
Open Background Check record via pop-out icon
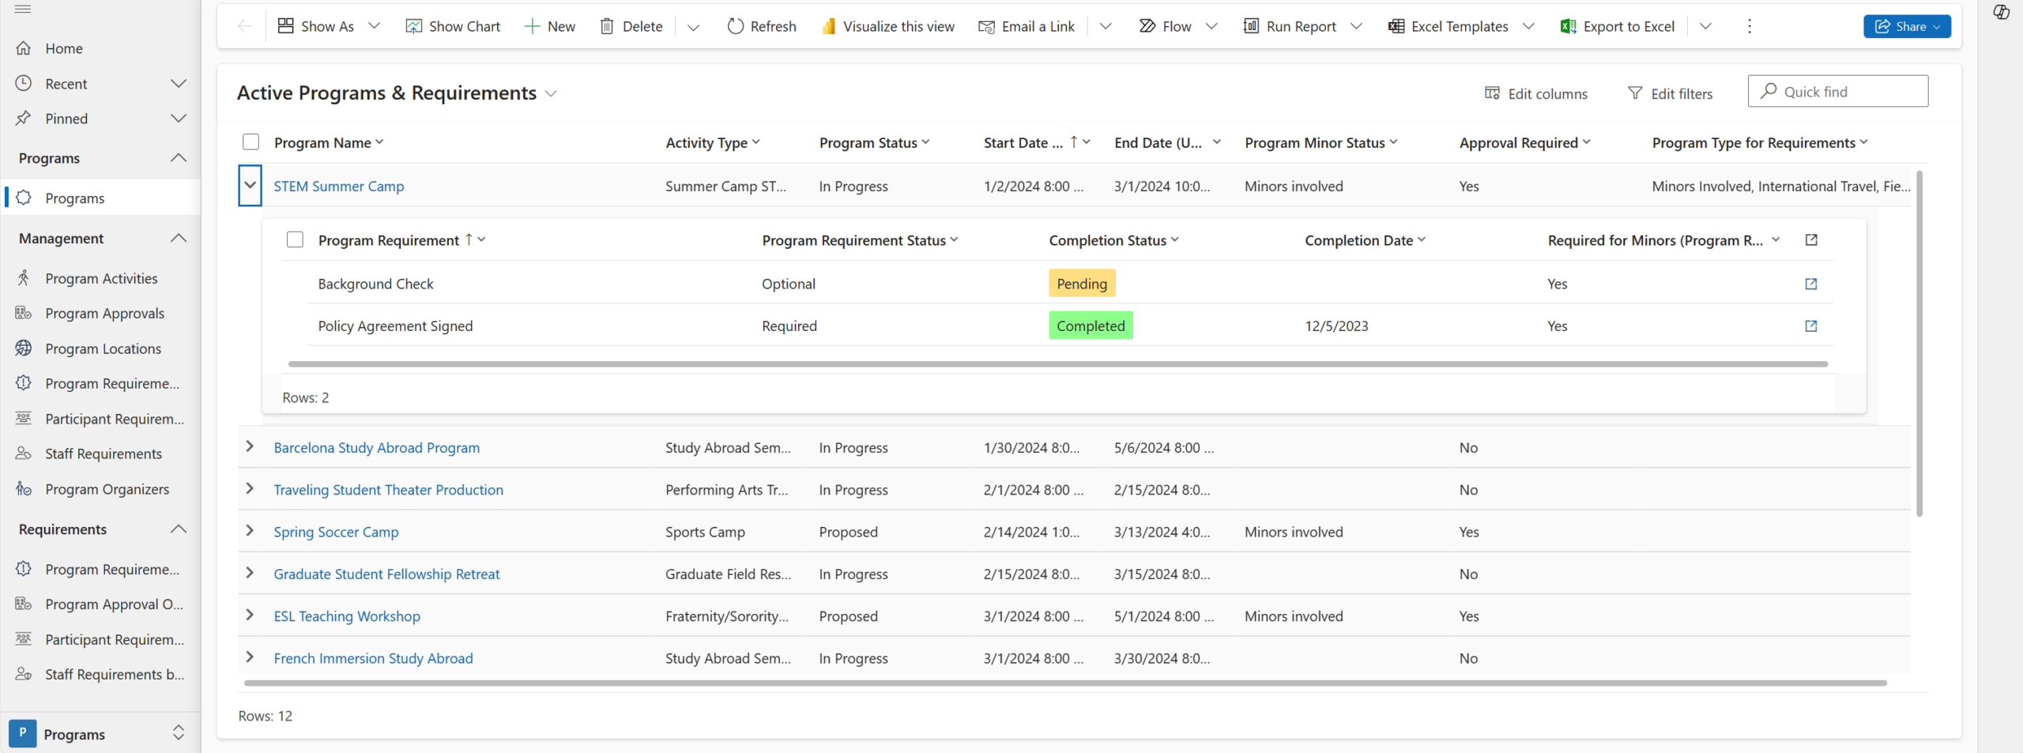[x=1810, y=284]
